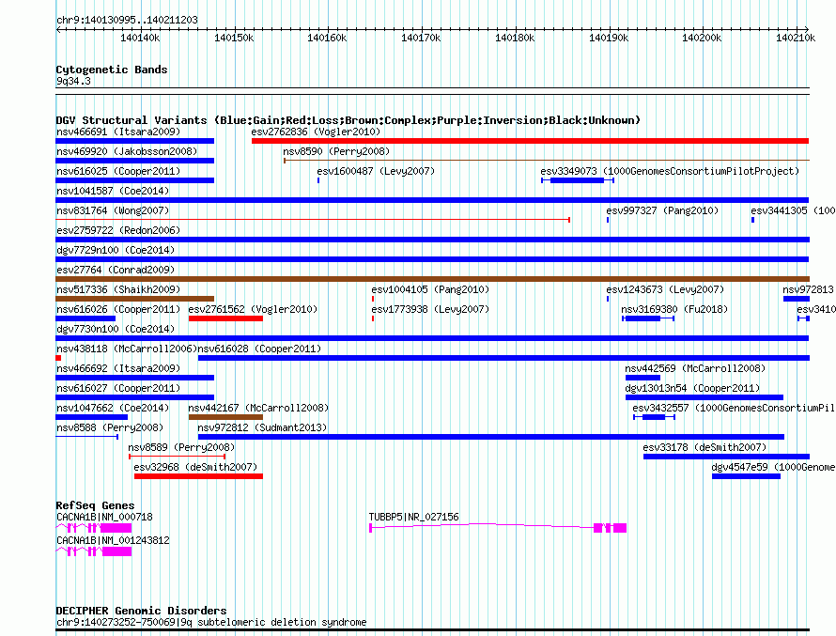Screen dimensions: 836x636
Task: Open nsv1041587 (Coe2014) variant
Action: coord(113,191)
